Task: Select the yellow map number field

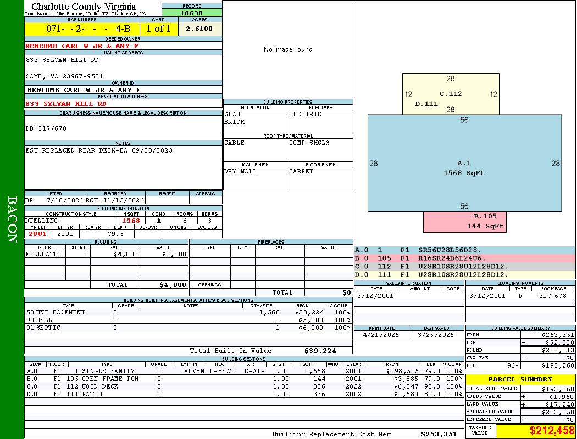Action: click(82, 29)
